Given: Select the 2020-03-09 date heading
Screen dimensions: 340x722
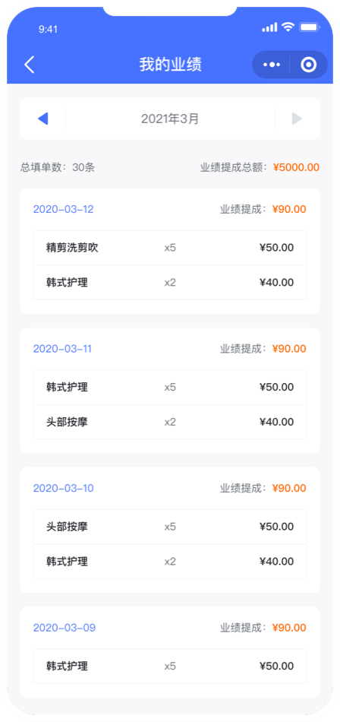Looking at the screenshot, I should 65,628.
